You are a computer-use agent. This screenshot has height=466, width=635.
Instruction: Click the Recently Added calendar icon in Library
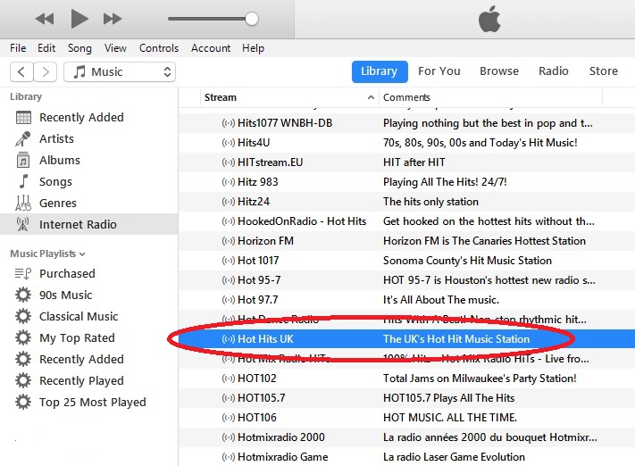(23, 118)
